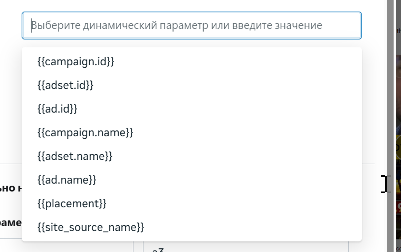Choose the {{adset.id}} option
The width and height of the screenshot is (401, 252).
click(x=65, y=85)
